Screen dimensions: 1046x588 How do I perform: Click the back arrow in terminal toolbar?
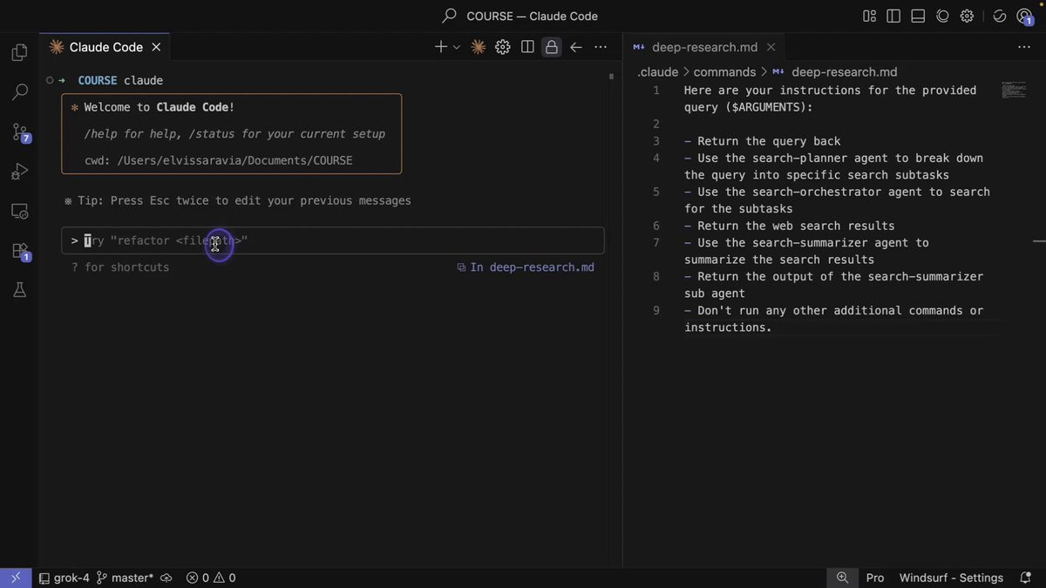(x=575, y=47)
